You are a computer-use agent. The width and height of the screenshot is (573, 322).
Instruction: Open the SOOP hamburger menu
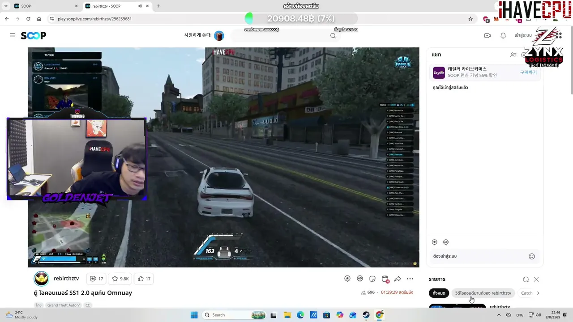(13, 35)
